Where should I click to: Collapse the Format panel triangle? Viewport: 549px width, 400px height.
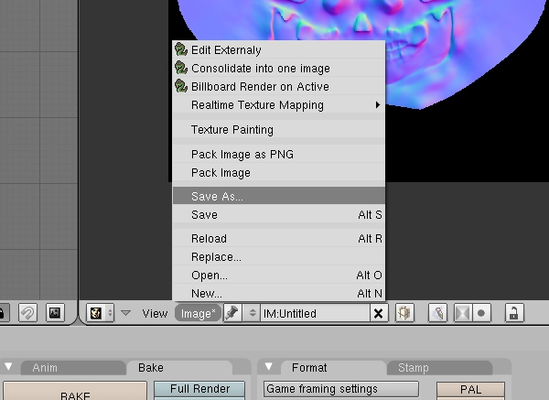(268, 367)
